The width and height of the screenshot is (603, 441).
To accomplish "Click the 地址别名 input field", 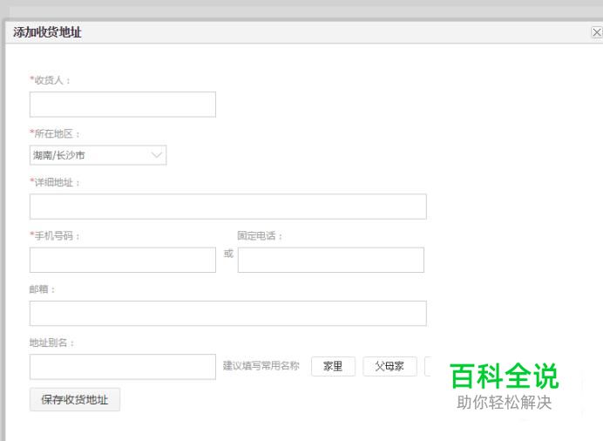I will click(x=123, y=367).
